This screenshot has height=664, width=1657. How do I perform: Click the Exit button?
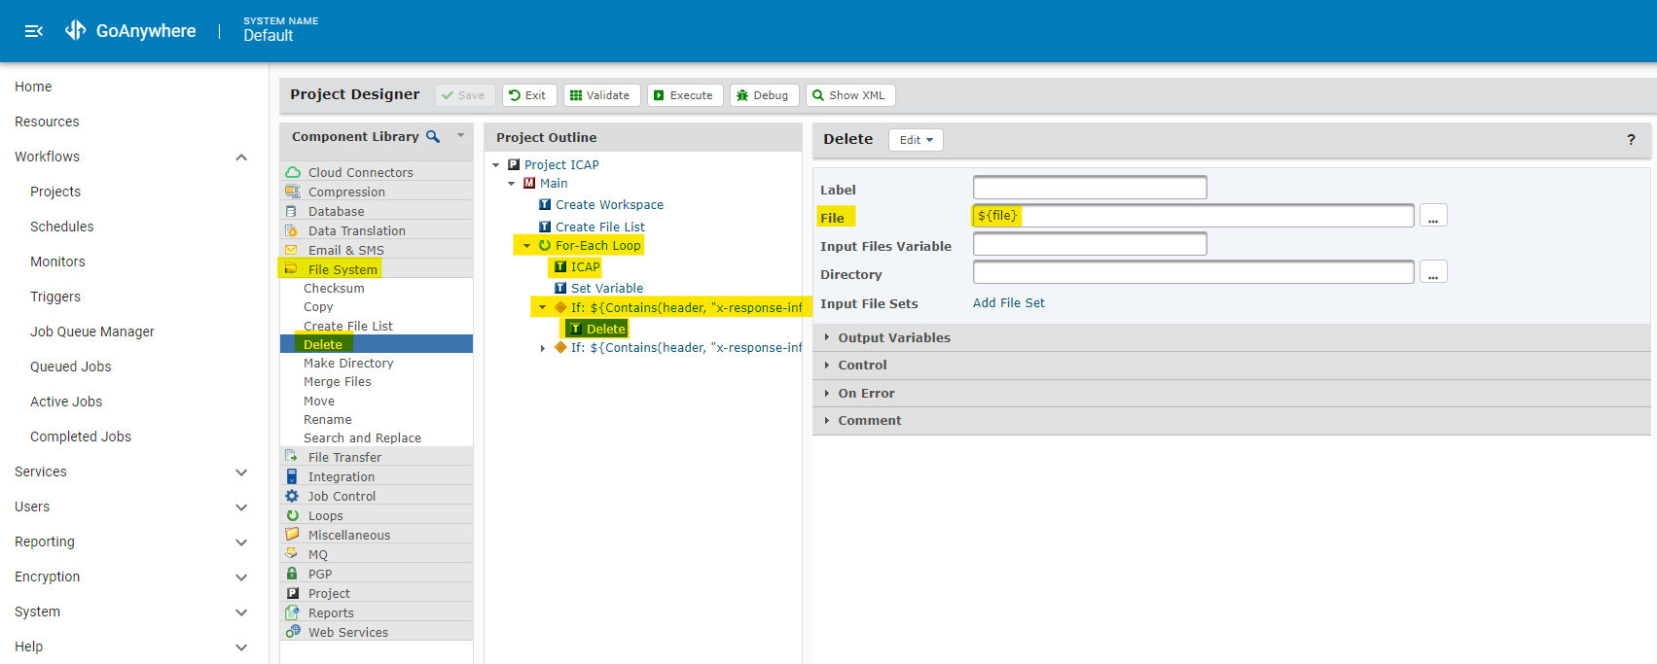(529, 95)
